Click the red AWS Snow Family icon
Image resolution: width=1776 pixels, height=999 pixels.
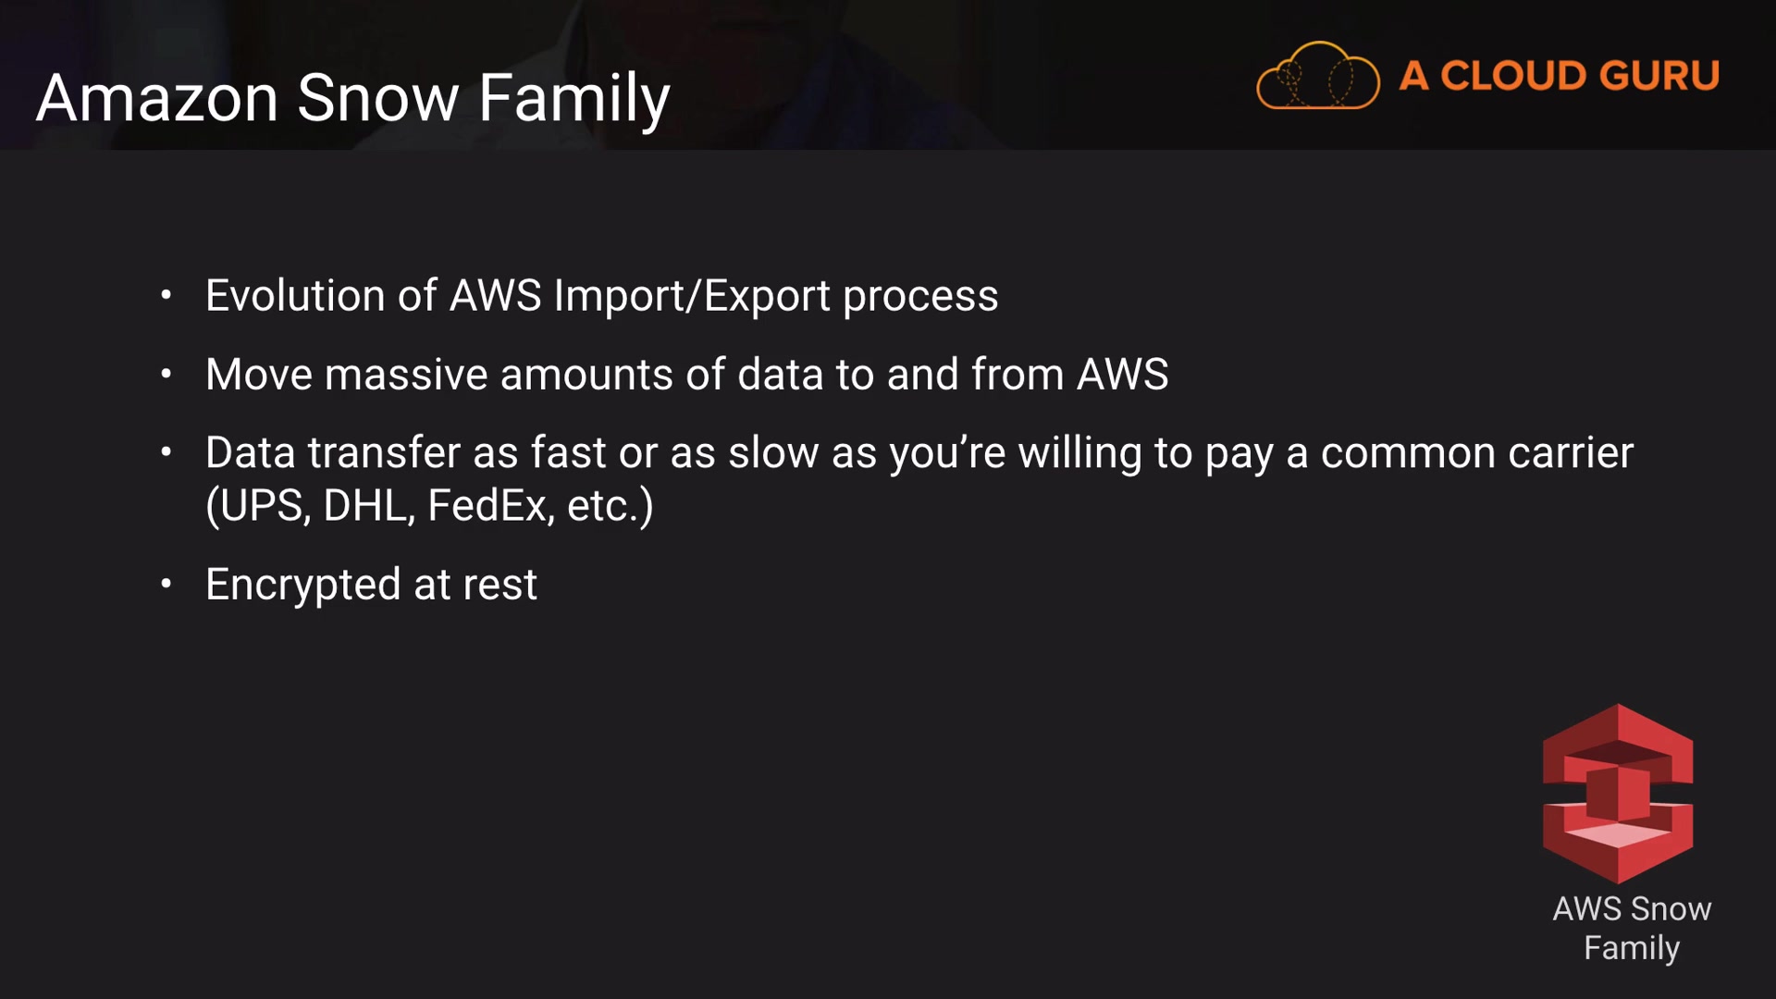pos(1618,793)
